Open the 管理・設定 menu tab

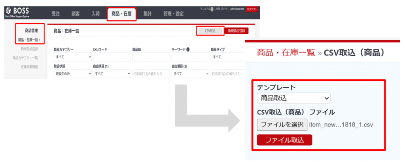pos(173,14)
